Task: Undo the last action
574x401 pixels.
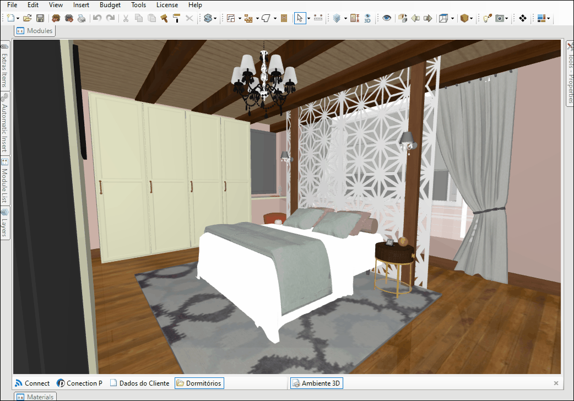Action: [x=97, y=18]
